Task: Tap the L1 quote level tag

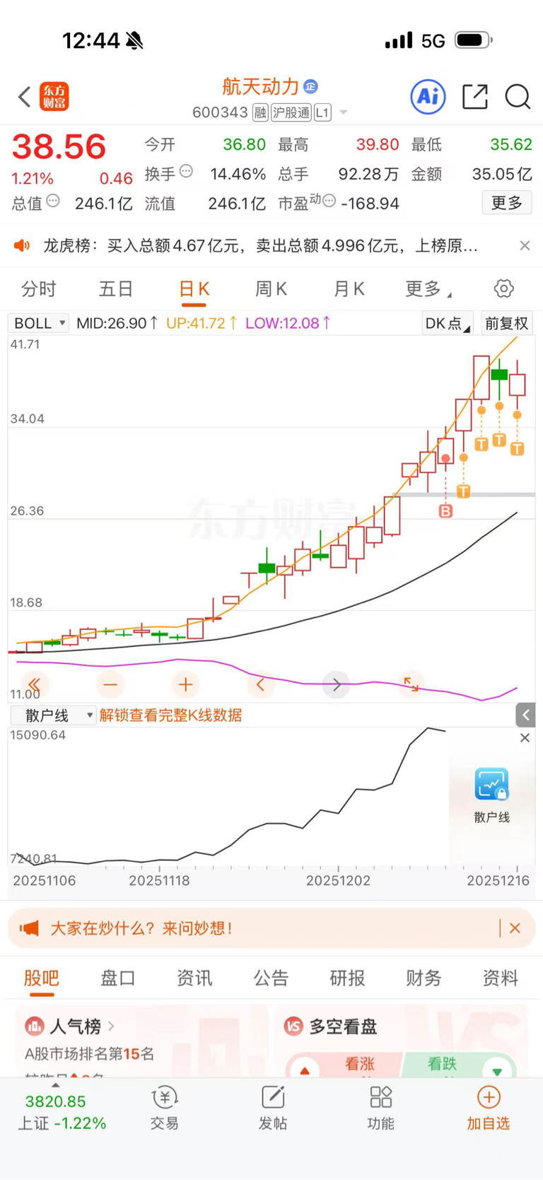Action: pyautogui.click(x=322, y=112)
